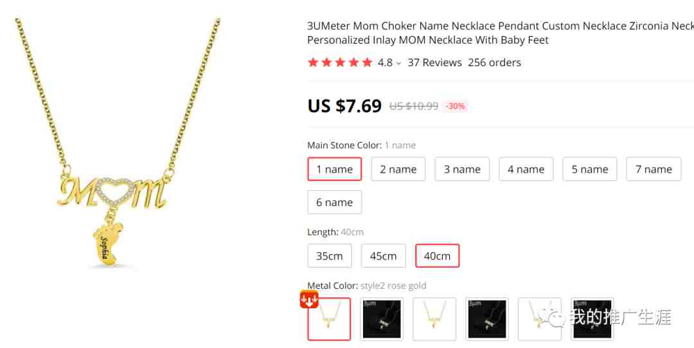694x348 pixels.
Task: Select the second black background metal thumbnail
Action: pyautogui.click(x=382, y=319)
